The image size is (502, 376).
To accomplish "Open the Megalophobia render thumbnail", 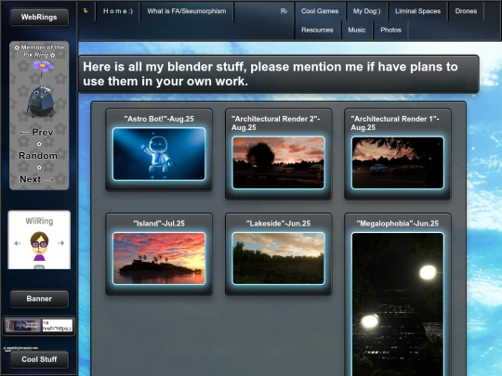I will click(x=398, y=304).
